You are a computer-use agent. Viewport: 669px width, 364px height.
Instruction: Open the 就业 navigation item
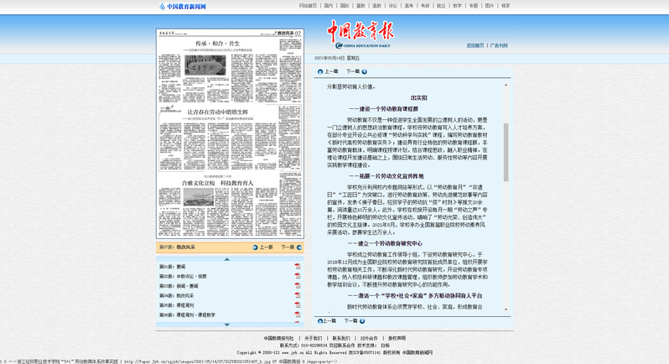click(441, 6)
